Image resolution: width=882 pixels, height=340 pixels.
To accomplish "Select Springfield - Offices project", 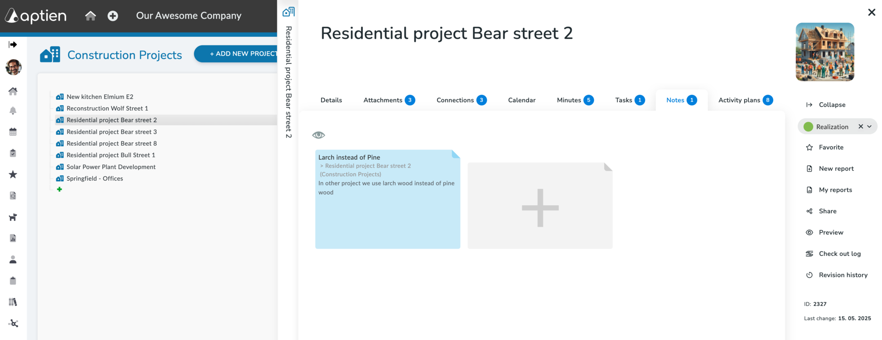I will pos(95,178).
